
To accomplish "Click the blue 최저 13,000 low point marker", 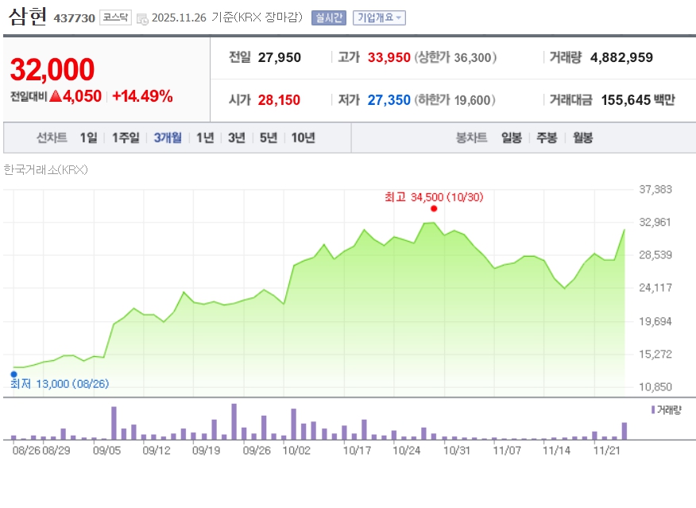I will (x=14, y=374).
